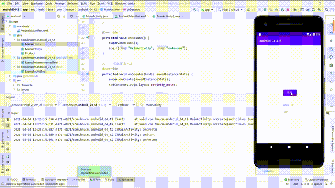Click the emulator sidebar back triangle

[x=331, y=81]
